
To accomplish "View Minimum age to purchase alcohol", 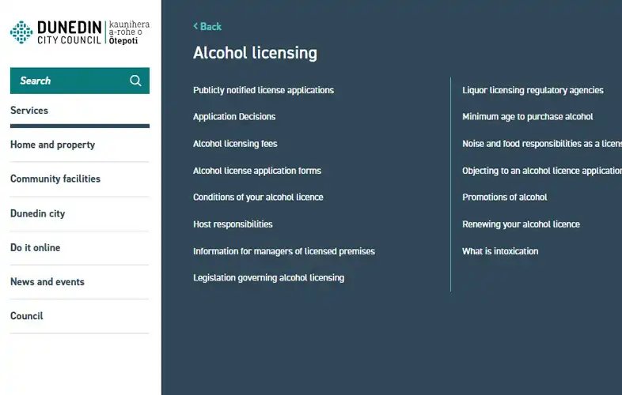I will click(528, 117).
